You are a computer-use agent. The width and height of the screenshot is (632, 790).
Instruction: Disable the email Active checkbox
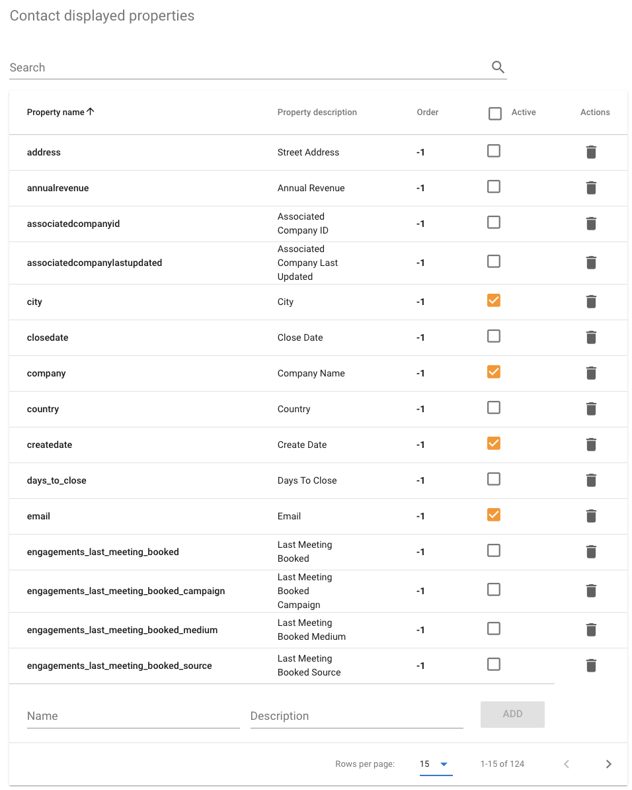(493, 515)
